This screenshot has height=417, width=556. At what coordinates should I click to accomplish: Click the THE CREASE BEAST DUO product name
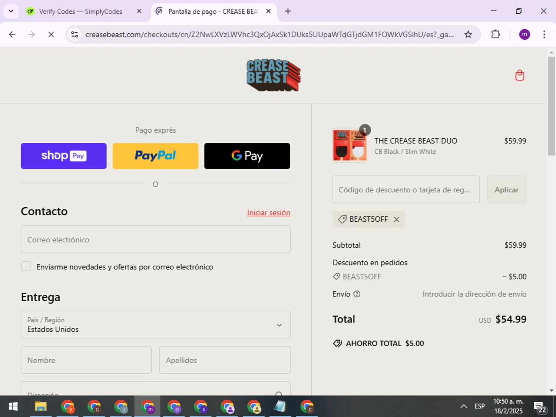tap(416, 141)
